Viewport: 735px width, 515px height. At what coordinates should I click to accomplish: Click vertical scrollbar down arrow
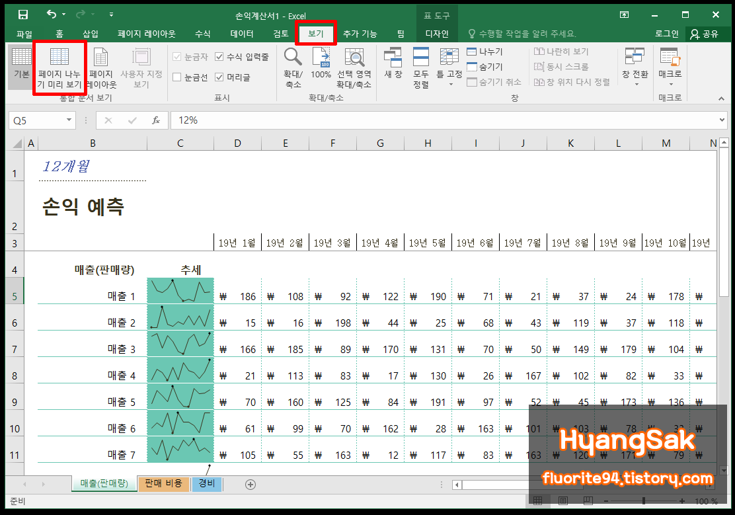pos(724,471)
